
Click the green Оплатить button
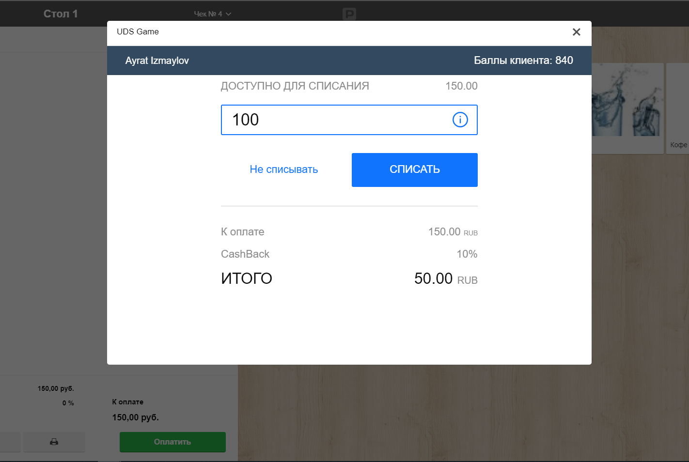click(x=172, y=442)
